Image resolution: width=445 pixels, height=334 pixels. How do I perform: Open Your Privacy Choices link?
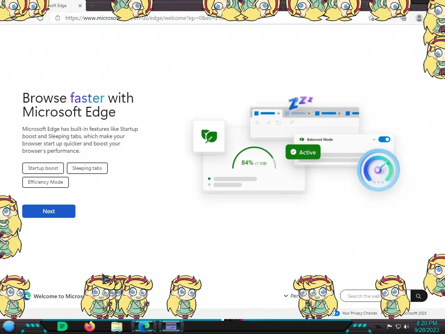pos(359,313)
